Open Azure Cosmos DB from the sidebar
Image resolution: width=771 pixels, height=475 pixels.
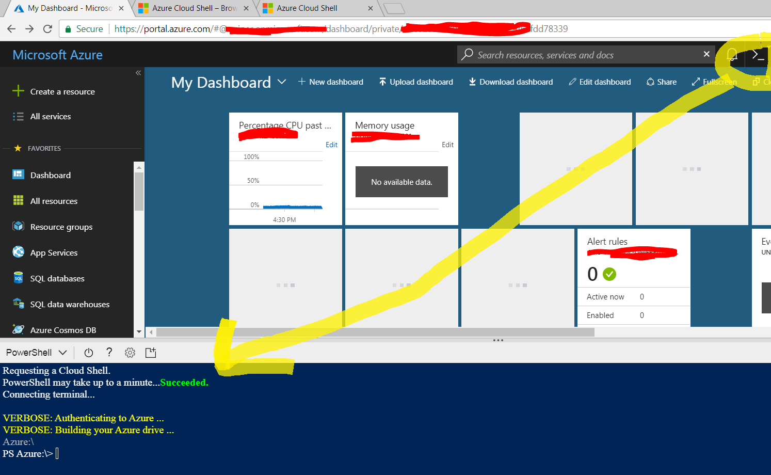point(60,329)
